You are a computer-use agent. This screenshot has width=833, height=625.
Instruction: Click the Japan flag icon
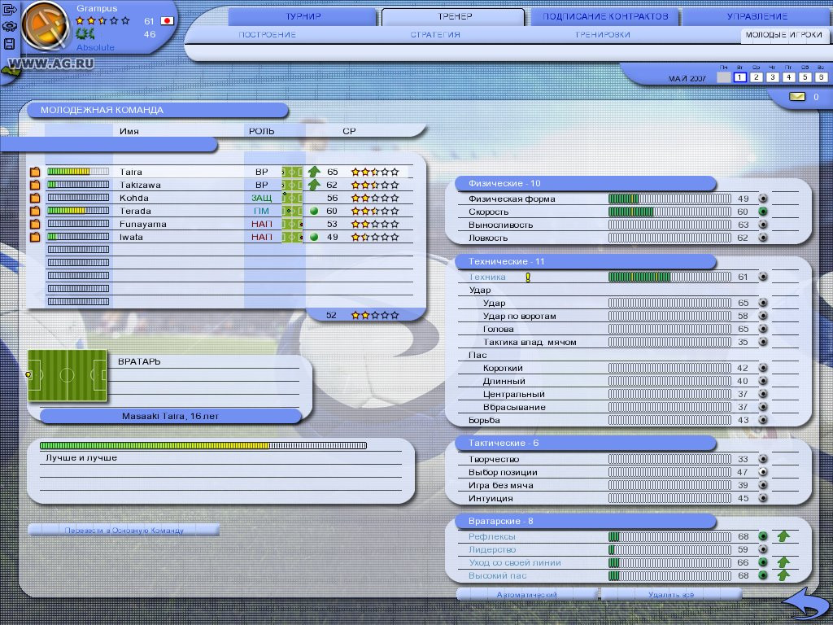[168, 20]
